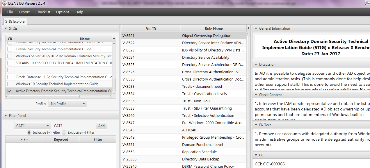
Task: Select row V-8548 AD.0240
Action: coord(184,130)
